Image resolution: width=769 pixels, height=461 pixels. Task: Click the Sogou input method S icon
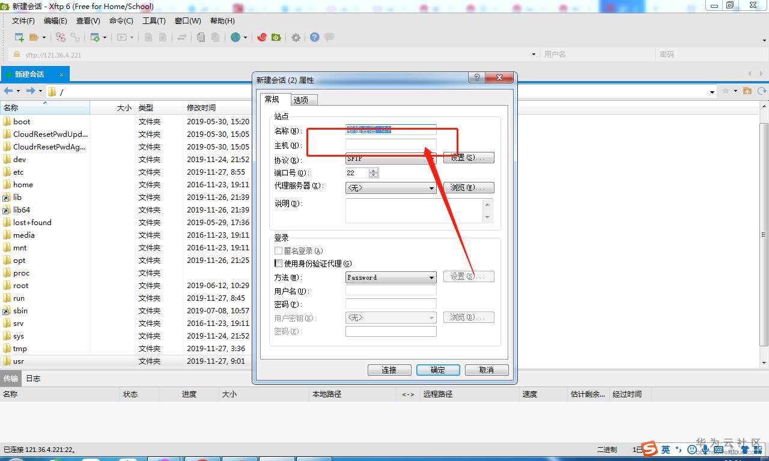649,448
